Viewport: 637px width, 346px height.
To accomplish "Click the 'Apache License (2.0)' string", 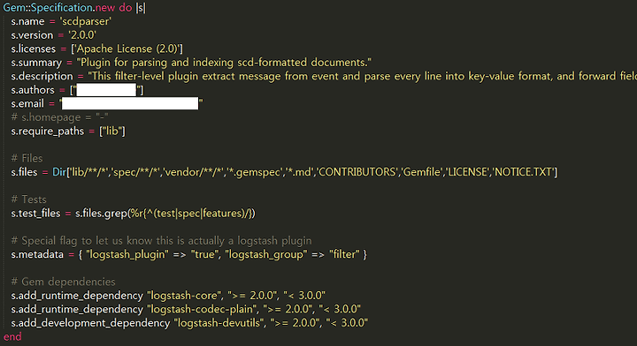I will click(127, 49).
